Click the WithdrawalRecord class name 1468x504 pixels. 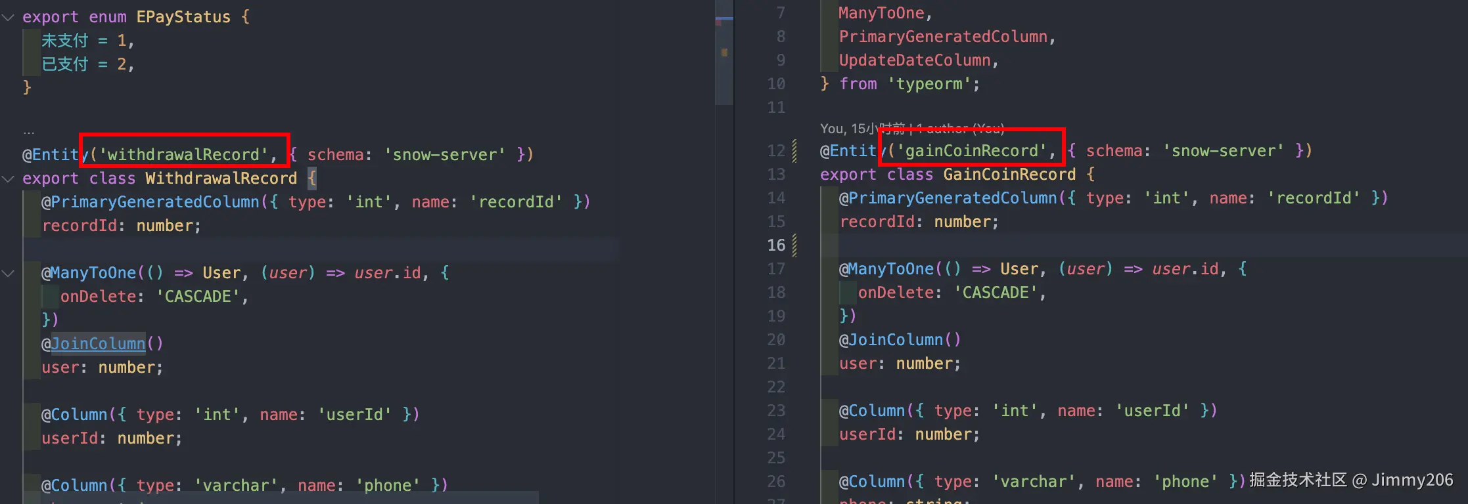221,178
